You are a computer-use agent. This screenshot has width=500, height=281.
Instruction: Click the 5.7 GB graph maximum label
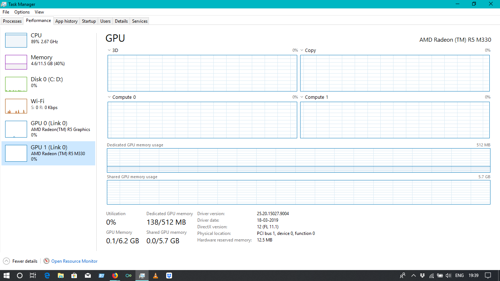pyautogui.click(x=484, y=177)
